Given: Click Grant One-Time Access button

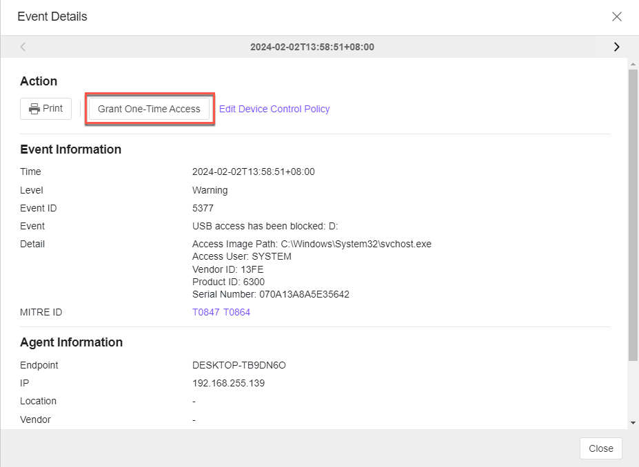Looking at the screenshot, I should 149,109.
